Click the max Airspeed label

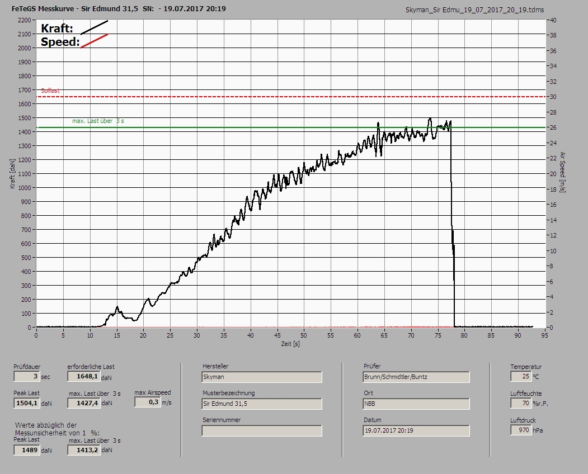(x=153, y=392)
